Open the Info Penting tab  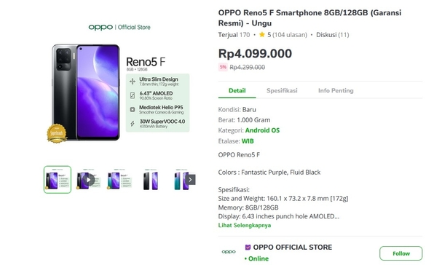[336, 90]
